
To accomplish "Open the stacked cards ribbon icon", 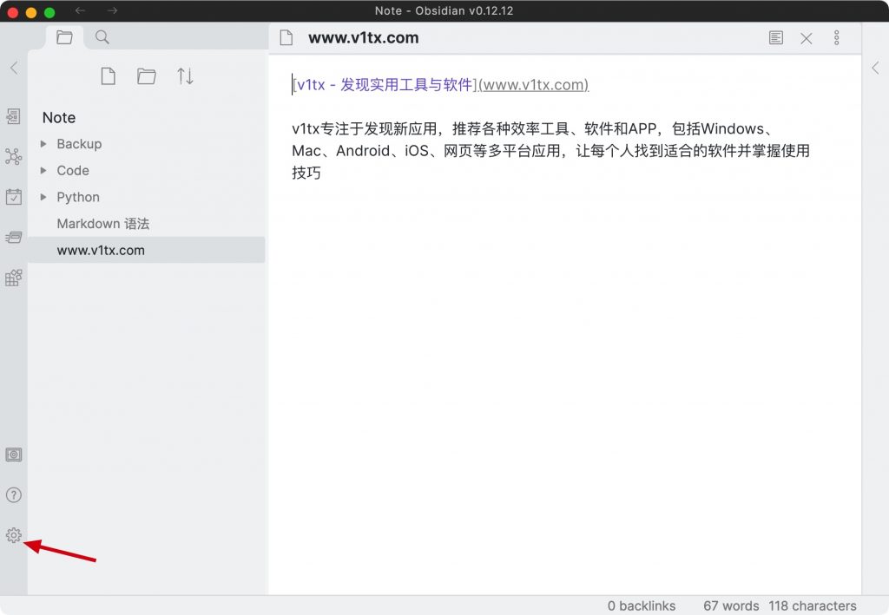I will (x=14, y=238).
